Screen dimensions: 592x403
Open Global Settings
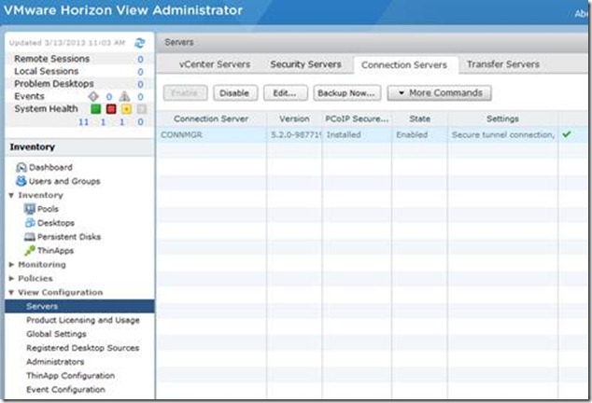[x=56, y=334]
